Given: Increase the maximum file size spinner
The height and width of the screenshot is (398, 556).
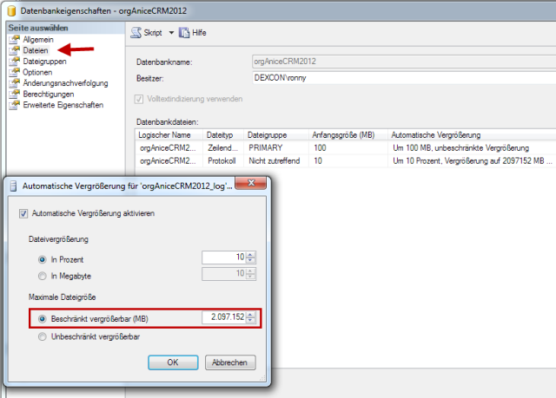Looking at the screenshot, I should point(250,314).
